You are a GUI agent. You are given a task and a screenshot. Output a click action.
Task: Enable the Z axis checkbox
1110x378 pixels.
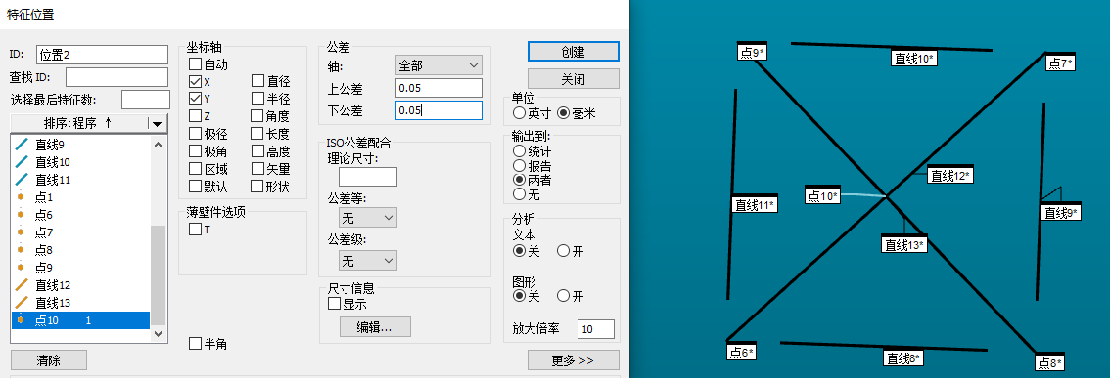(x=196, y=116)
